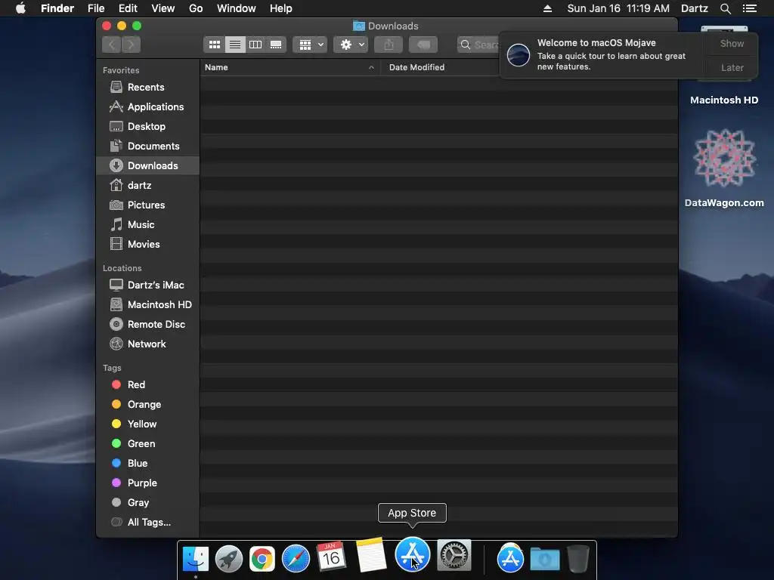Open Macintosh HD in sidebar

148,305
